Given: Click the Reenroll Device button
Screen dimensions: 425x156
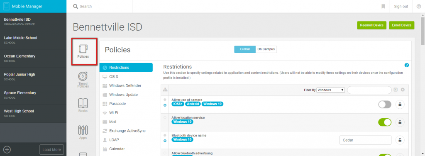Looking at the screenshot, I should click(x=371, y=25).
